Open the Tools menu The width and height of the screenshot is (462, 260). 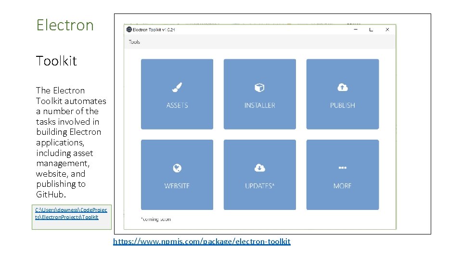point(134,42)
